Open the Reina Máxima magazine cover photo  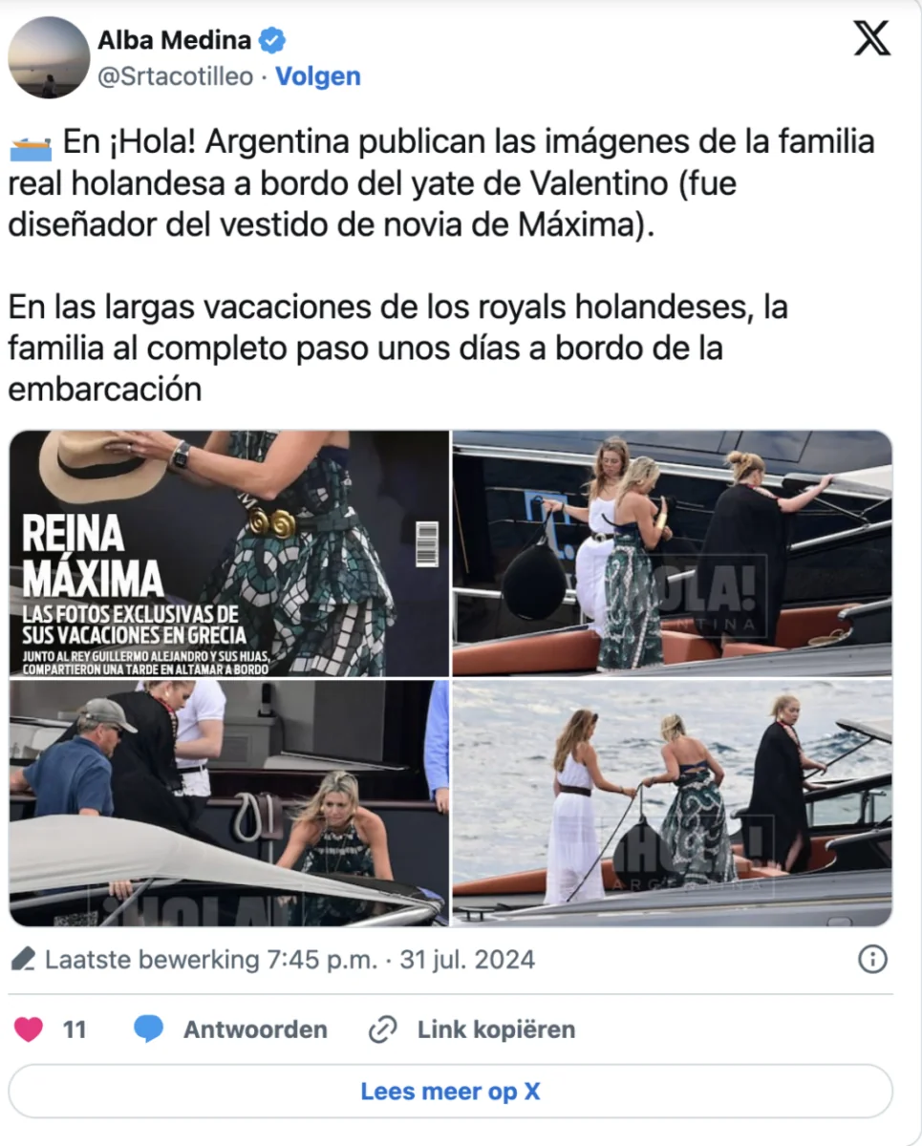(x=229, y=554)
